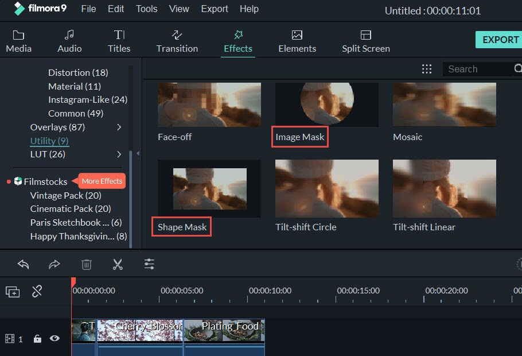Viewport: 522px width, 356px height.
Task: Click the Search input field
Action: [x=478, y=69]
